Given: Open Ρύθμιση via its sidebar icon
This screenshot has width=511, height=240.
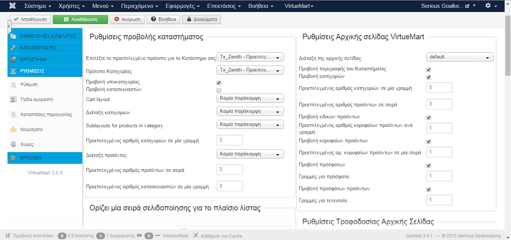Looking at the screenshot, I should 13,85.
